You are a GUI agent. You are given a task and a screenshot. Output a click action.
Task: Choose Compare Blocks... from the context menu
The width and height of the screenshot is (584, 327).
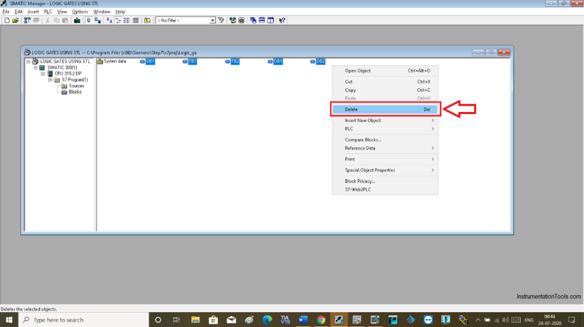click(x=385, y=140)
